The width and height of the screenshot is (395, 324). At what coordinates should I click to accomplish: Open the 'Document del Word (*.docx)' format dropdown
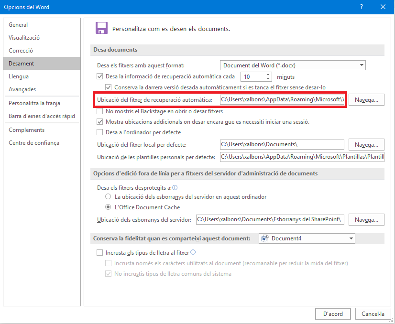[293, 65]
